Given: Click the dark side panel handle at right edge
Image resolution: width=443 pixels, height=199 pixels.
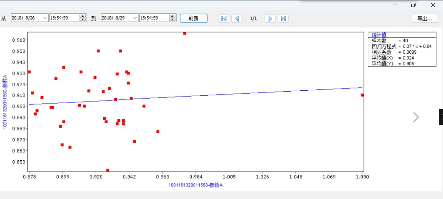Looking at the screenshot, I should [441, 117].
